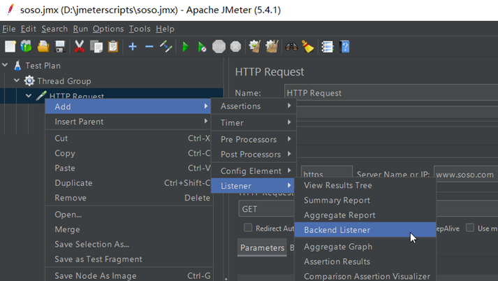Screen dimensions: 498x281
Task: Save the test plan with floppy icon
Action: pos(60,47)
